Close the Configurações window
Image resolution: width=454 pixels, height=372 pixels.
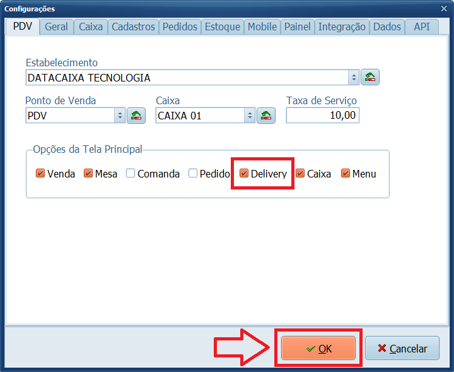point(444,8)
